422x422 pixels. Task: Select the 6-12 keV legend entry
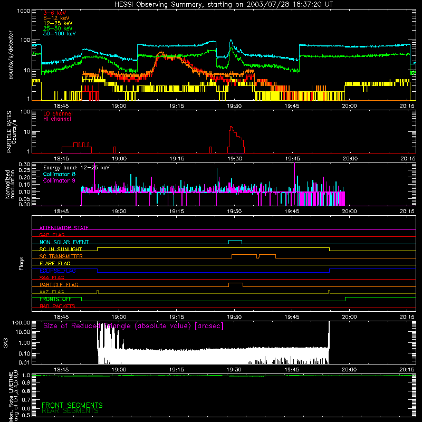point(56,18)
